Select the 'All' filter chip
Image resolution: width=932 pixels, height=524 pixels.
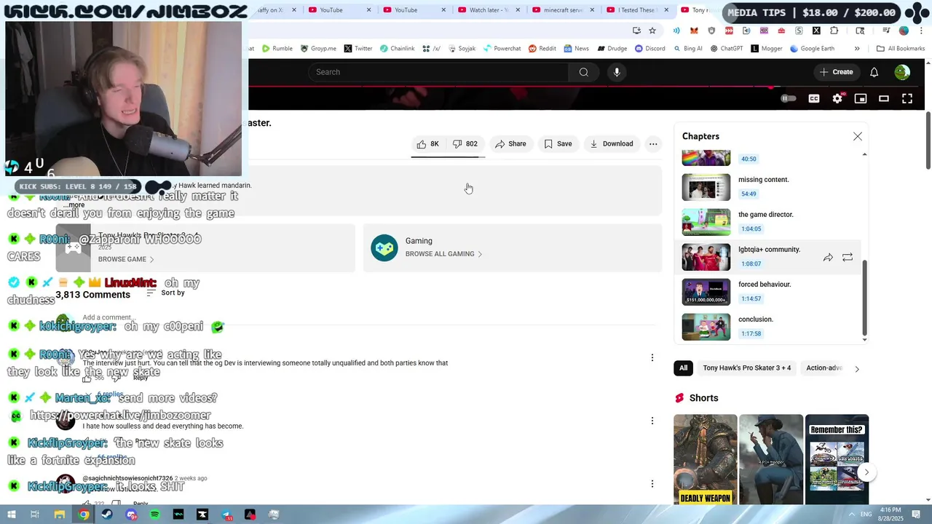click(683, 368)
